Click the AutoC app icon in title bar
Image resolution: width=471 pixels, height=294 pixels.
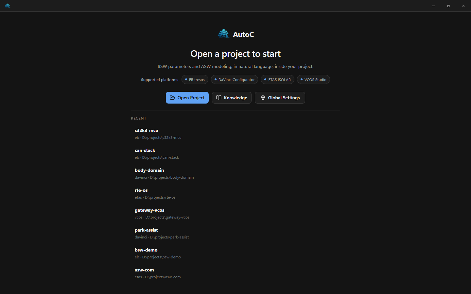click(x=8, y=6)
